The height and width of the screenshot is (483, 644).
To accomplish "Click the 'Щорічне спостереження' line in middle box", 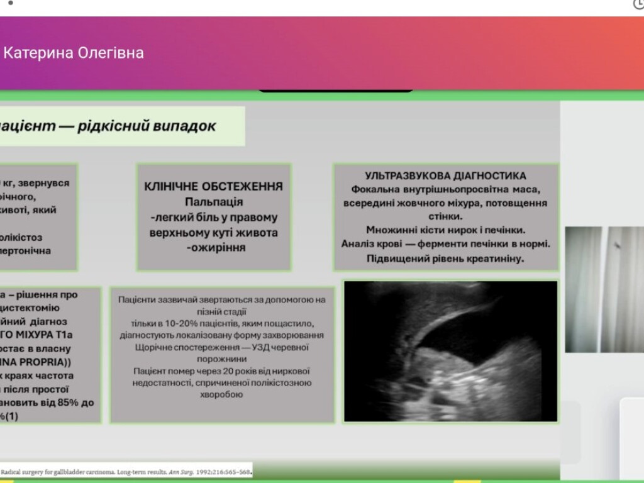I will 222,347.
